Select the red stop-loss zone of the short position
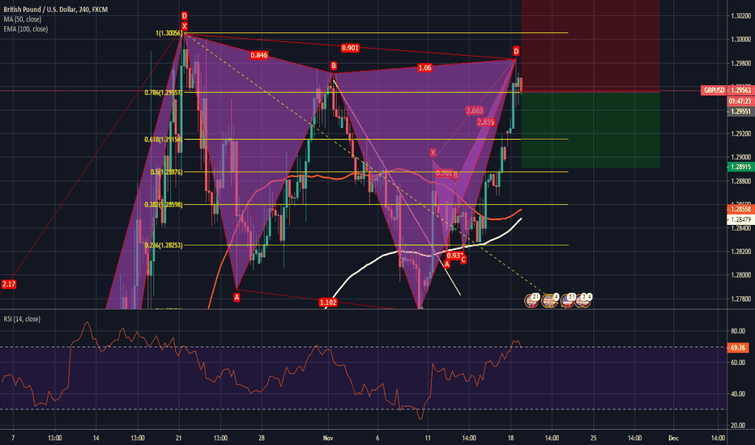 pyautogui.click(x=590, y=45)
